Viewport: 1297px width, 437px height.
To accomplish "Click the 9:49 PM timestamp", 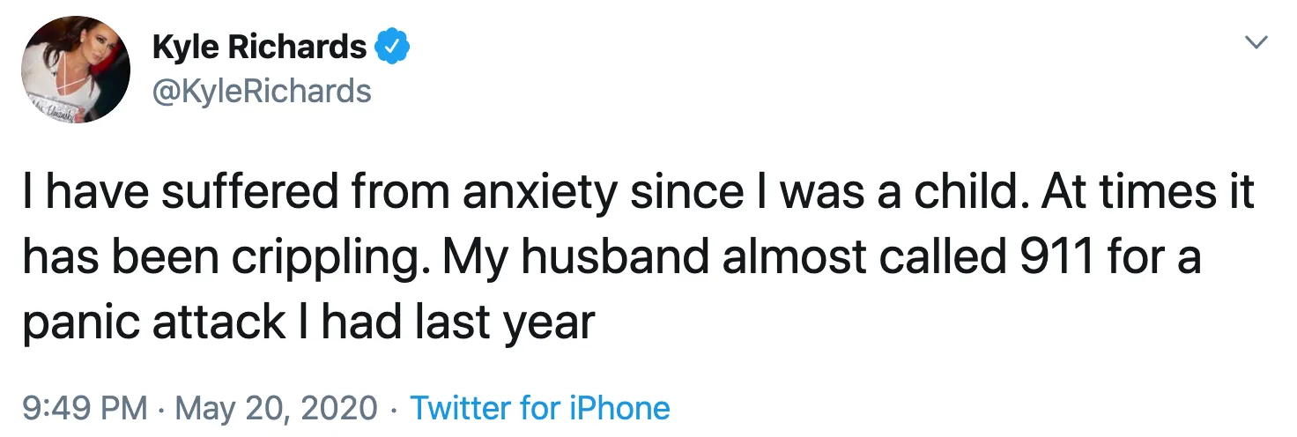I will (85, 407).
